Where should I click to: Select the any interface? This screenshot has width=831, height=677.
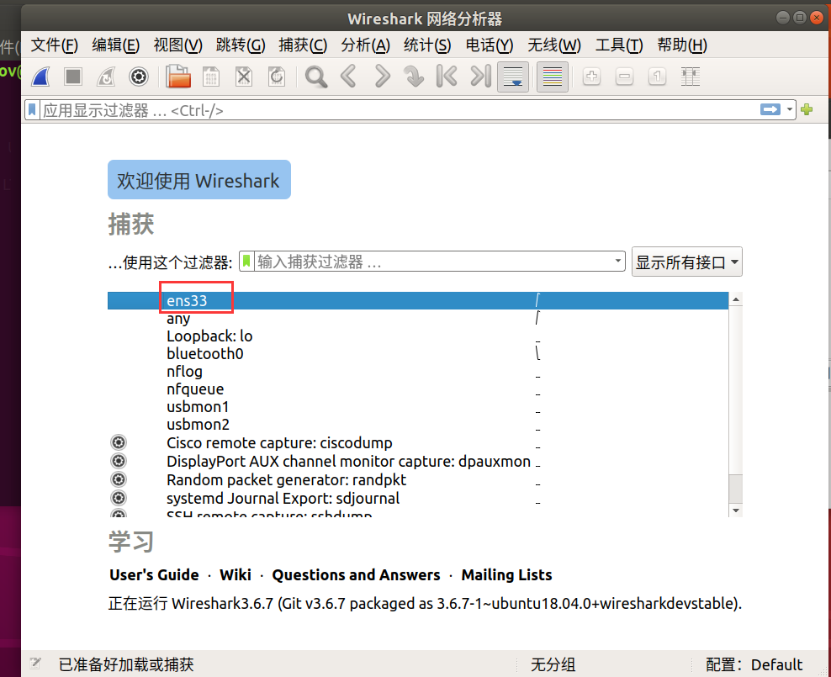(418, 319)
